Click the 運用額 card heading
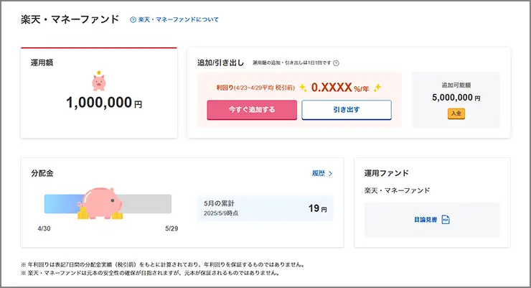531x288 pixels. [42, 62]
